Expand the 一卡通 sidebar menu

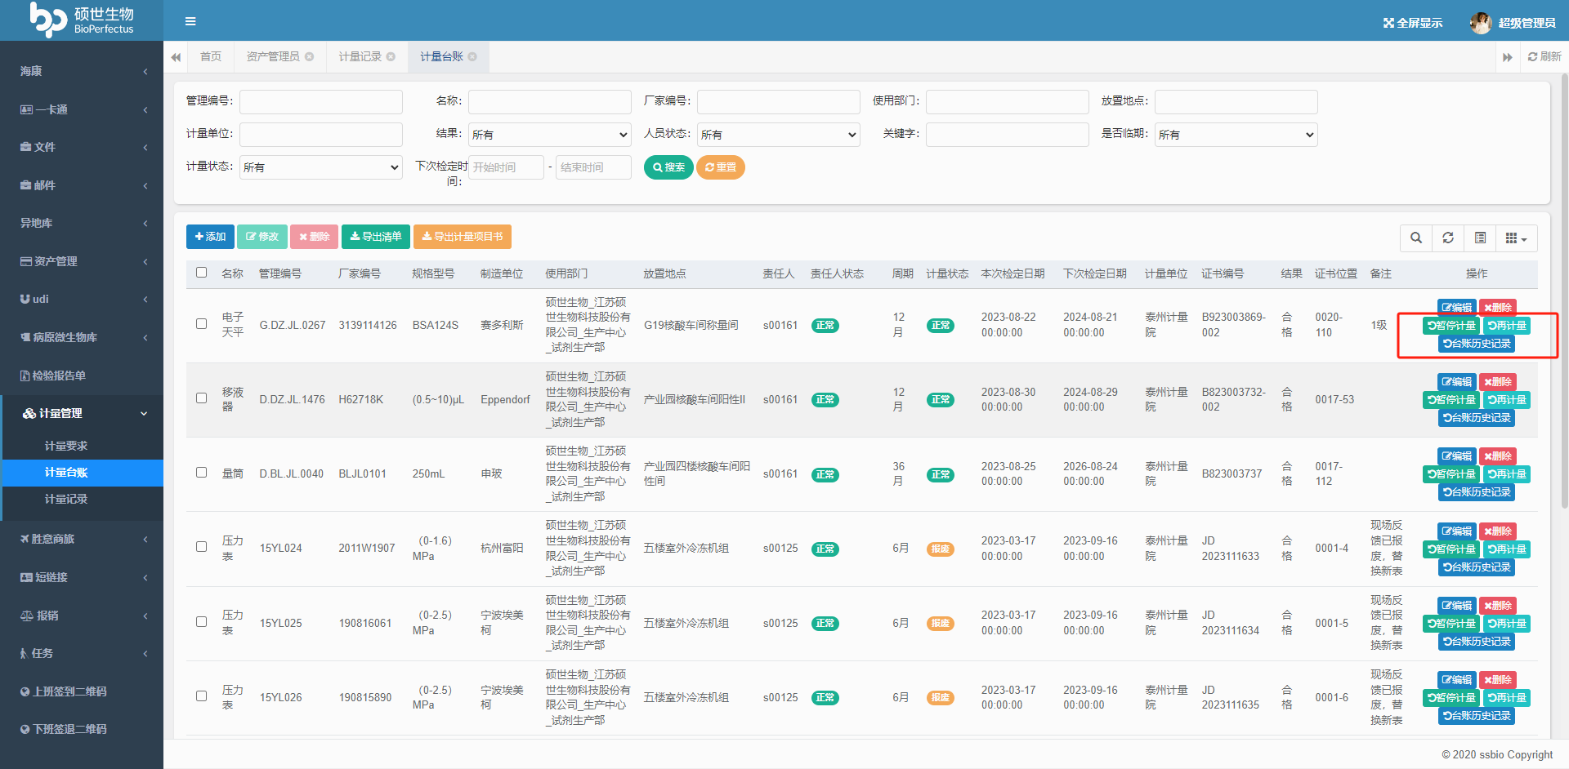click(82, 109)
